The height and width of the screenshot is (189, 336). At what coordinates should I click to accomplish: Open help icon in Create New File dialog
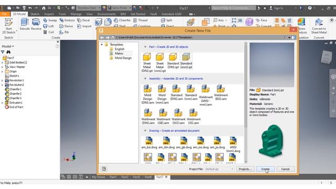pyautogui.click(x=104, y=169)
